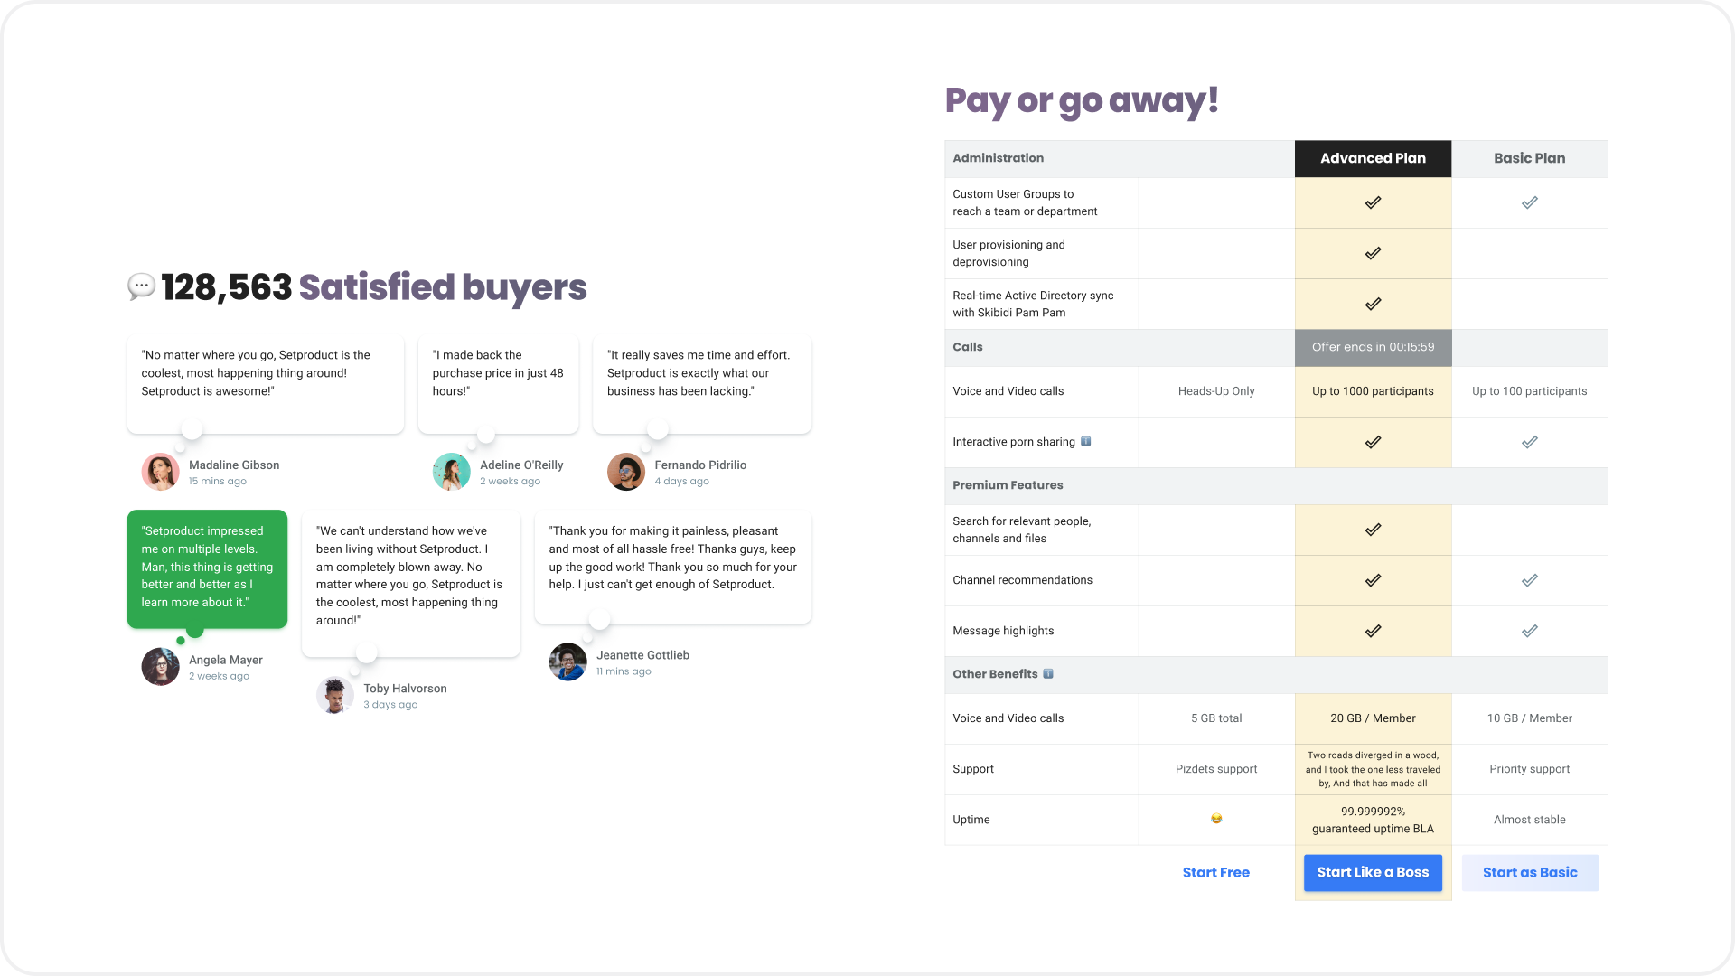Expand the Premium Features section
1735x976 pixels.
(x=1007, y=485)
